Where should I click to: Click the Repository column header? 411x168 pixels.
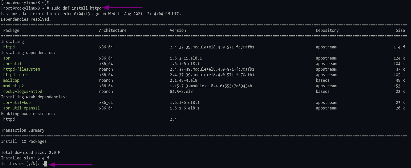pos(327,31)
